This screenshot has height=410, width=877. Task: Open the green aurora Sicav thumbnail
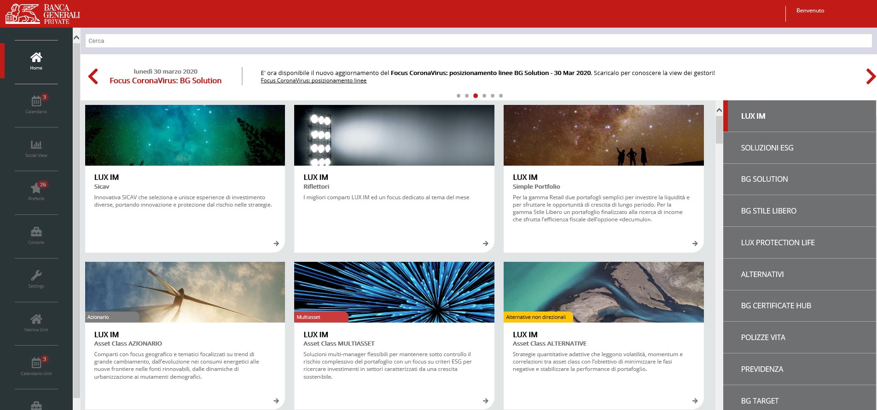click(185, 135)
